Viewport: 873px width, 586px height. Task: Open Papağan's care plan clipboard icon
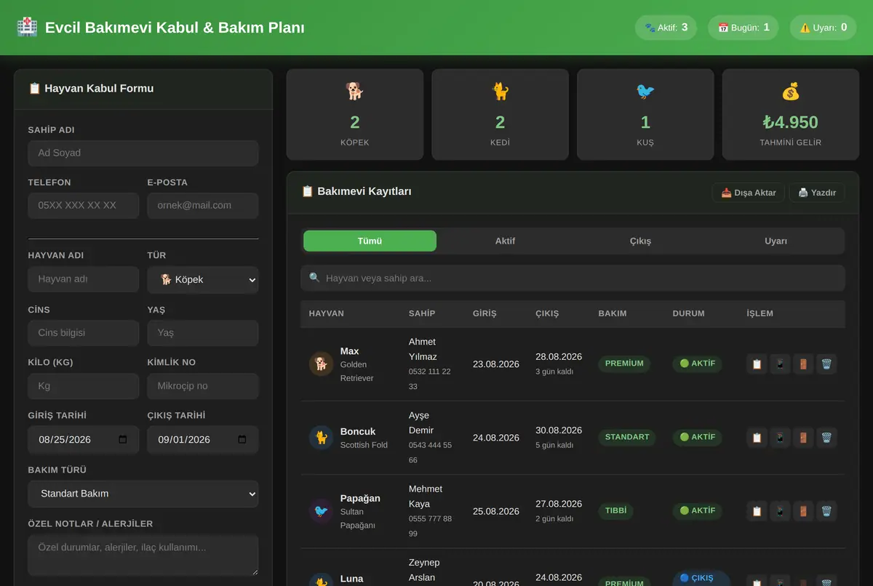[x=757, y=511]
